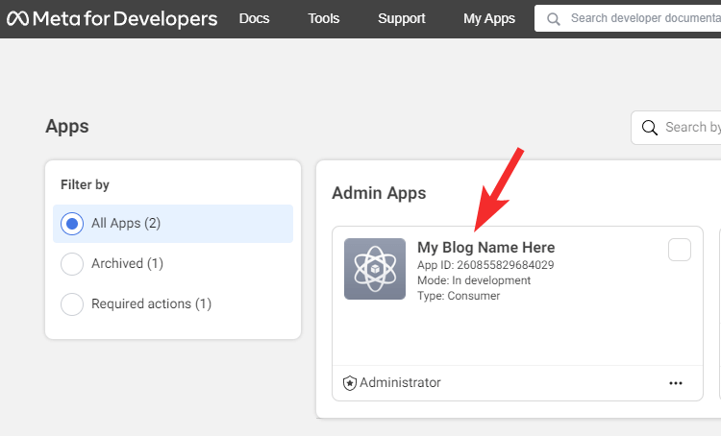This screenshot has width=721, height=436.
Task: Click the magnifier icon in app search
Action: tap(650, 128)
